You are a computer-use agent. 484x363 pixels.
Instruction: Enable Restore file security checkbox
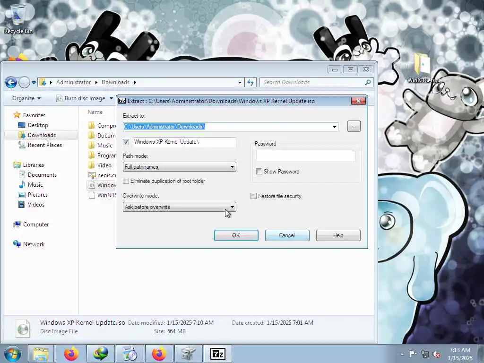[x=254, y=196]
